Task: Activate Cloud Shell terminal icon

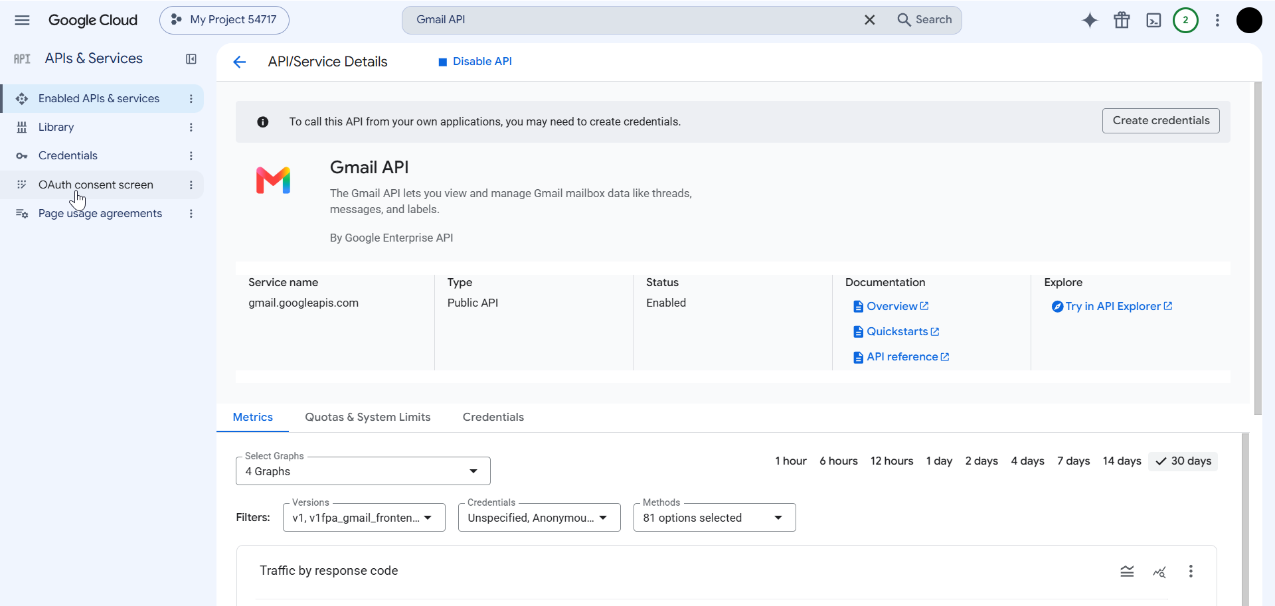Action: click(1153, 20)
